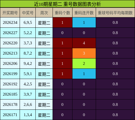This screenshot has width=135, height=120.
Task: Click winning numbers 1,3,4
Action: tap(28, 115)
